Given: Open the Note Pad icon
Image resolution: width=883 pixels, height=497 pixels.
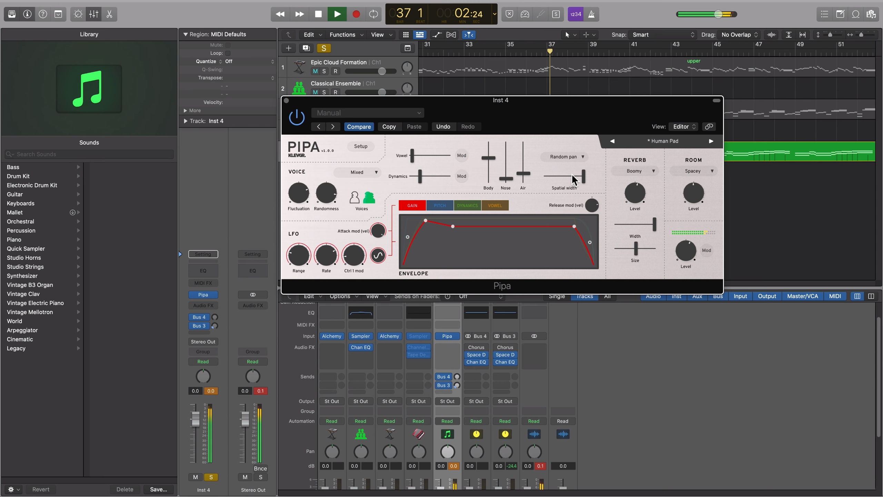Looking at the screenshot, I should pyautogui.click(x=840, y=14).
